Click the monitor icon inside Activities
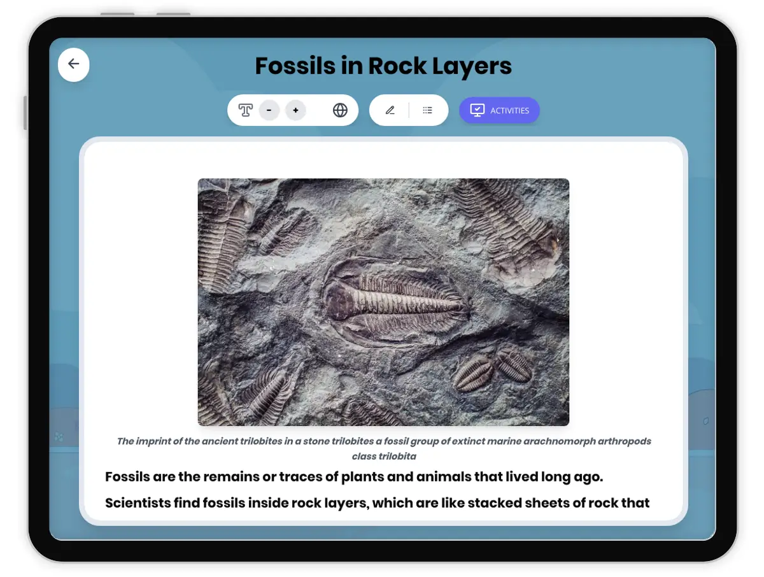The height and width of the screenshot is (577, 764). (x=477, y=110)
